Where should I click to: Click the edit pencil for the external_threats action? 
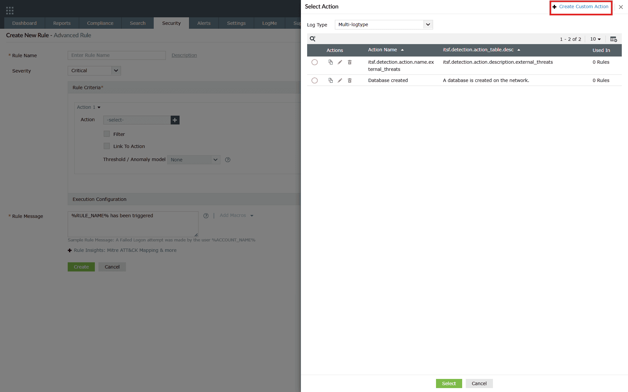pyautogui.click(x=340, y=62)
